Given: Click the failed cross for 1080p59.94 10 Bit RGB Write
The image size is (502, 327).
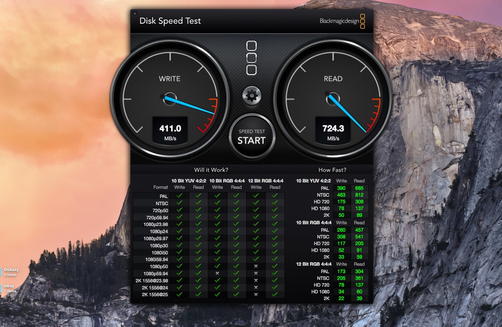Looking at the screenshot, I should tap(218, 273).
